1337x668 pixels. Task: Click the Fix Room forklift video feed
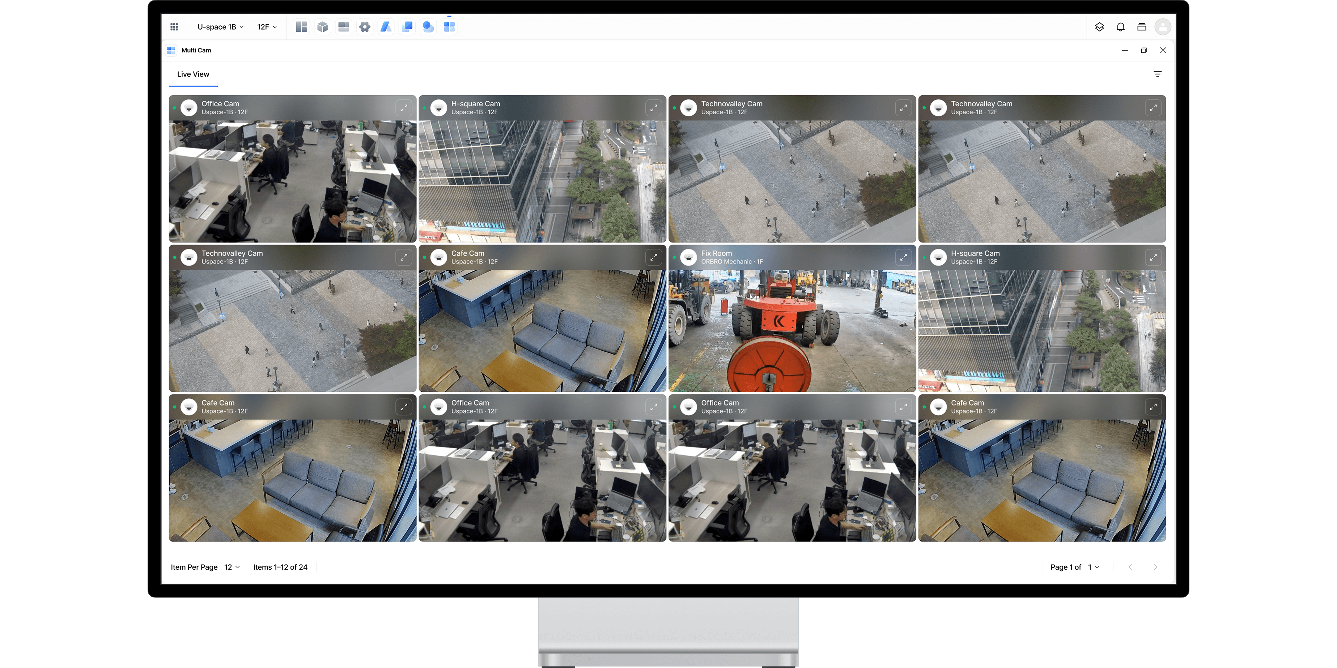click(x=792, y=331)
